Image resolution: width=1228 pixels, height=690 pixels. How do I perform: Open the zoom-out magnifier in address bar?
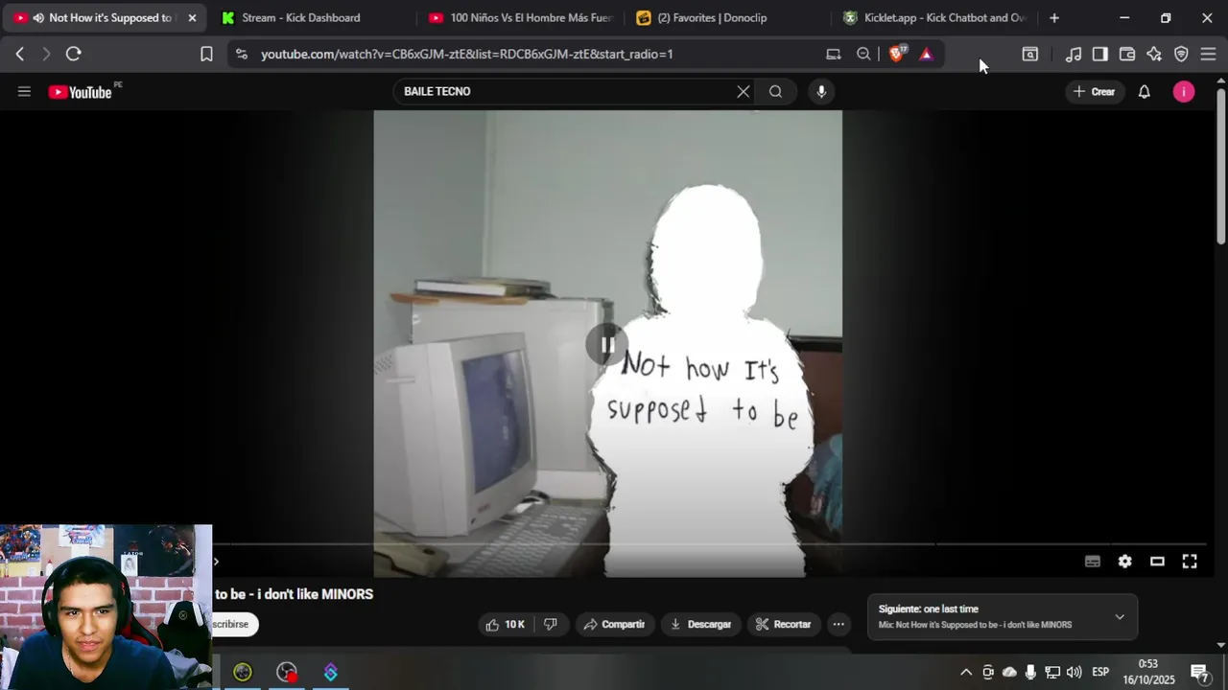click(863, 55)
